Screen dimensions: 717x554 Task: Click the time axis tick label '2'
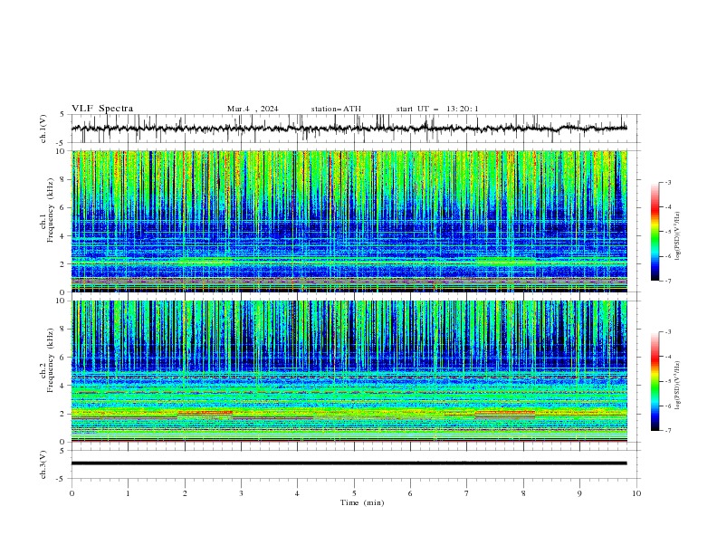pyautogui.click(x=185, y=493)
